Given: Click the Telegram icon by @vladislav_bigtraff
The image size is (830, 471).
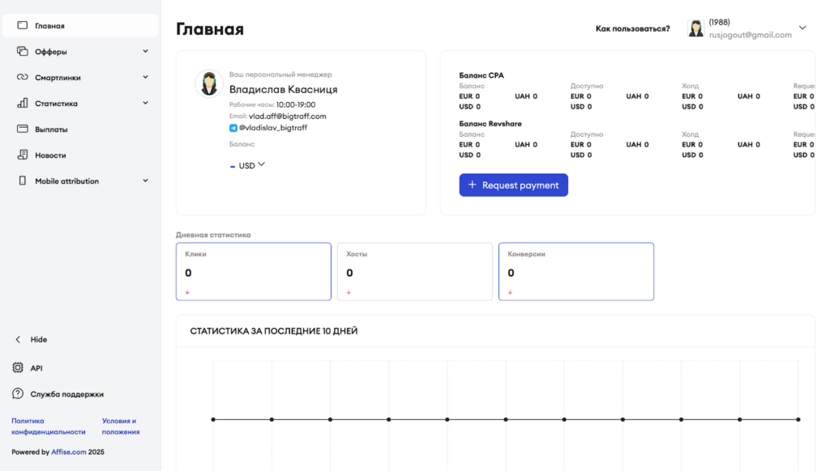Looking at the screenshot, I should click(233, 128).
